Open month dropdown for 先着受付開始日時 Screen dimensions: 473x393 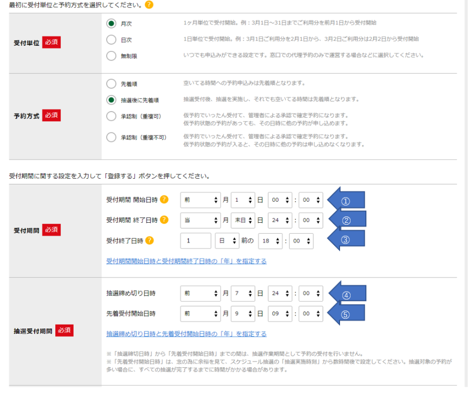point(200,314)
